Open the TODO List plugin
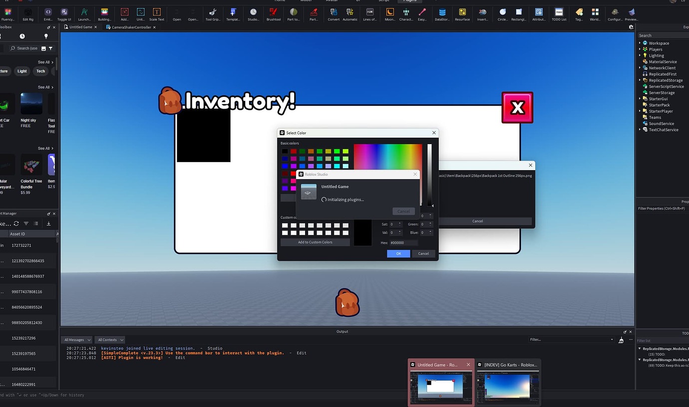Image resolution: width=689 pixels, height=407 pixels. pyautogui.click(x=559, y=14)
